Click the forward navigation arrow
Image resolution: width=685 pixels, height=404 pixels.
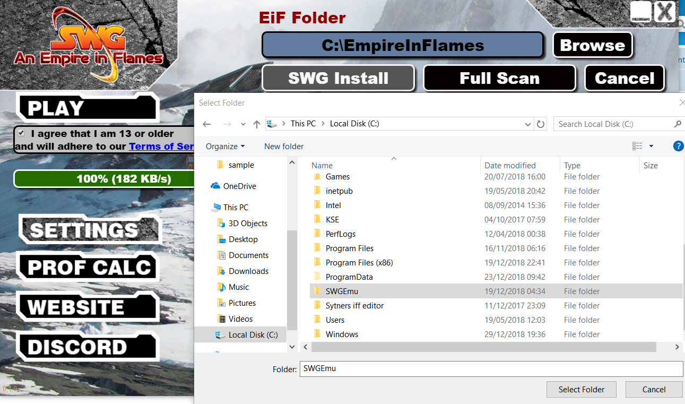pos(227,124)
